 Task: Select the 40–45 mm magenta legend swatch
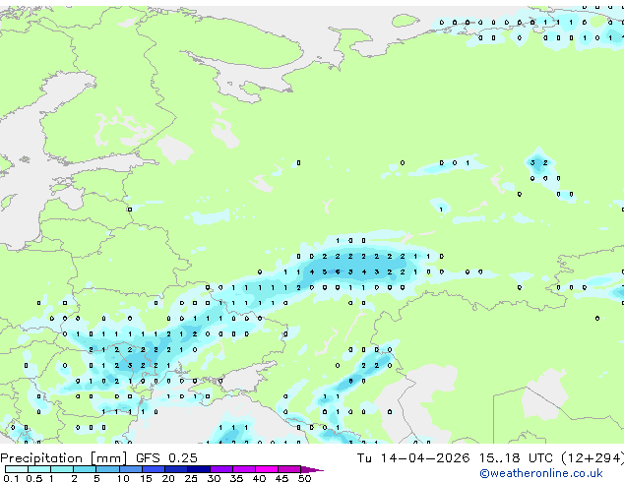coord(267,469)
